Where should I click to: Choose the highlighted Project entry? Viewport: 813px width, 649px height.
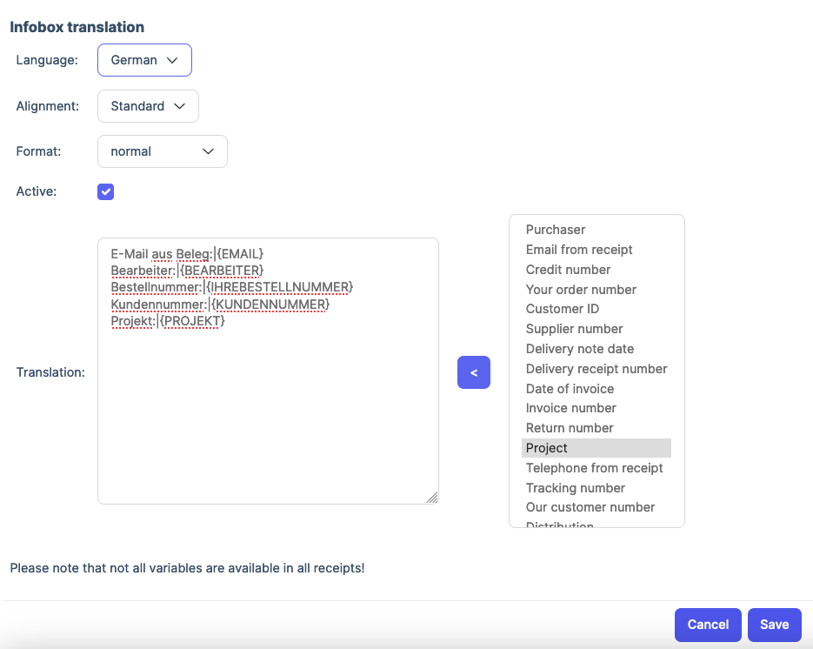[547, 448]
